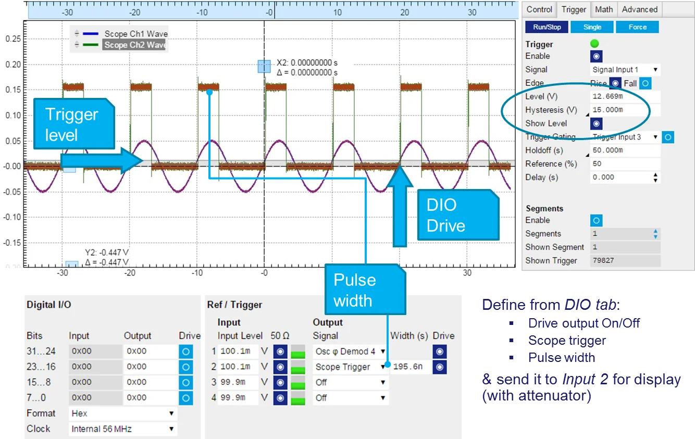Open Output Signal 1 dropdown (Osc φ Demod 4)
This screenshot has height=439, width=695.
coord(350,352)
